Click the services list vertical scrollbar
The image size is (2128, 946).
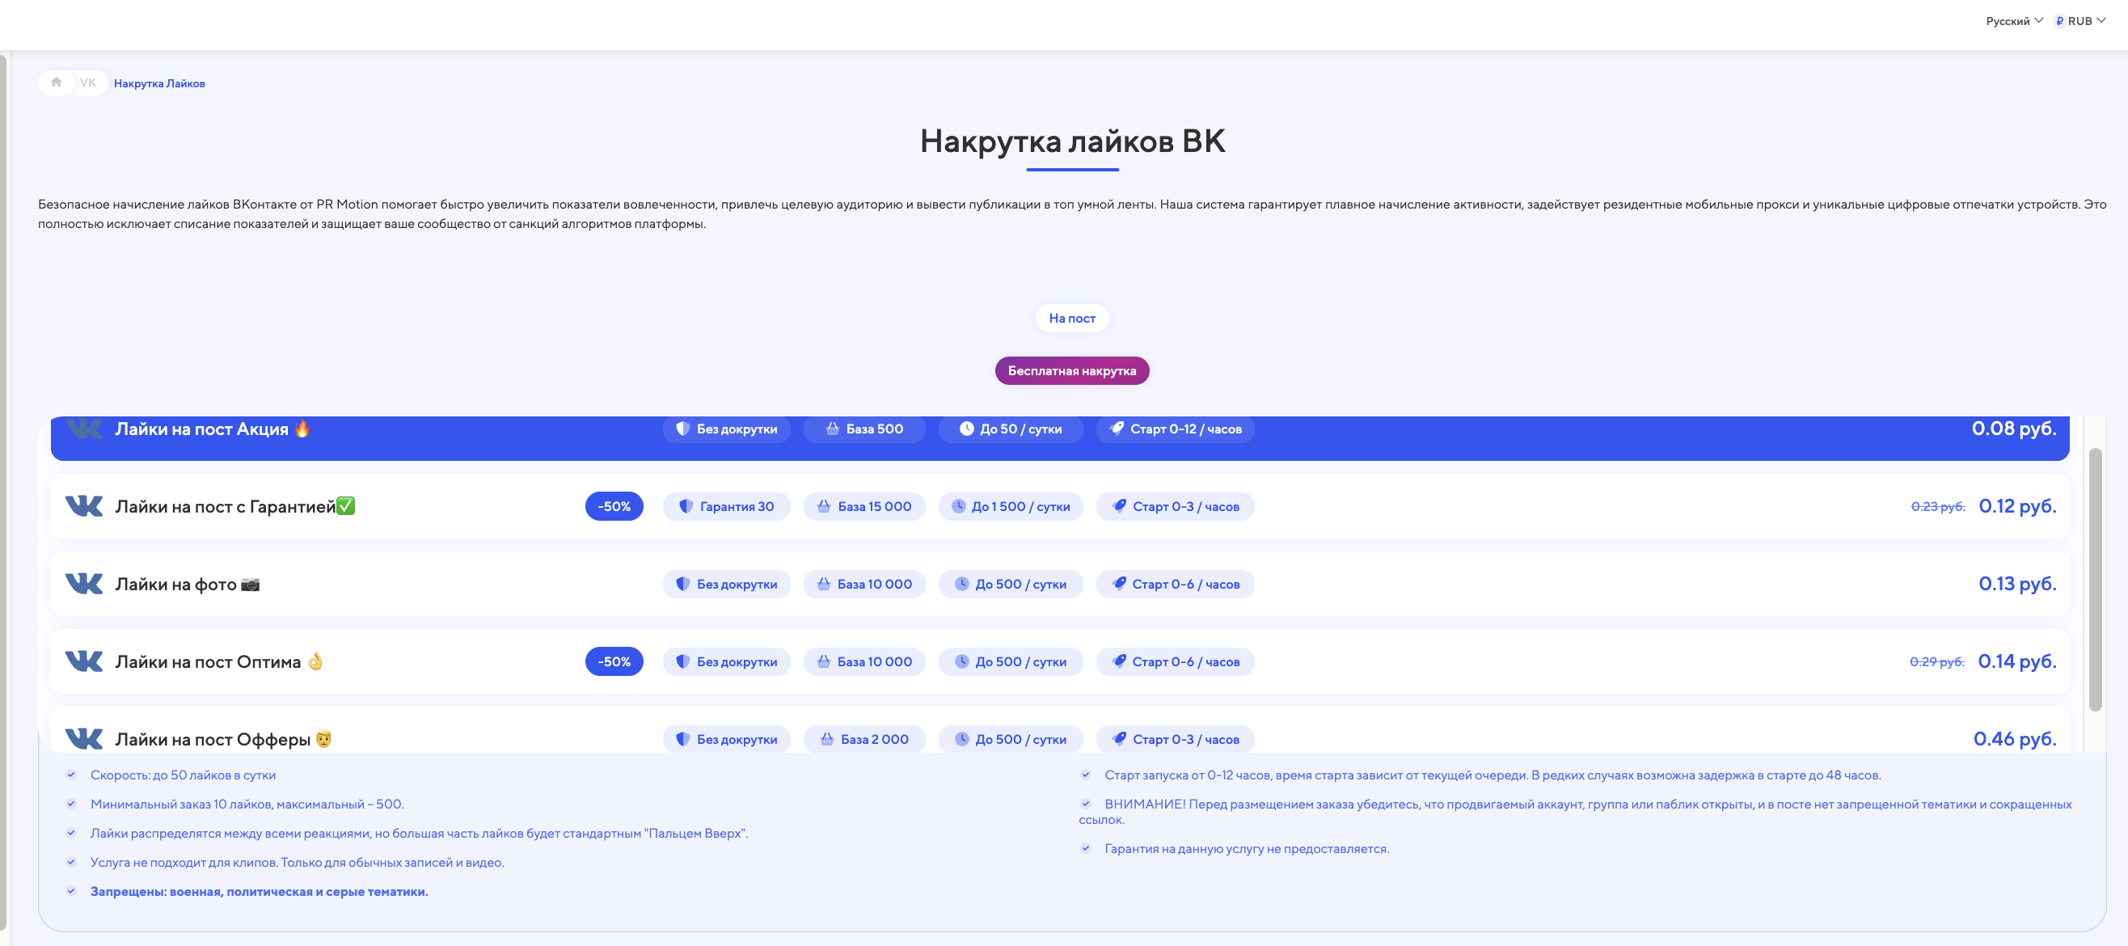pos(2095,579)
